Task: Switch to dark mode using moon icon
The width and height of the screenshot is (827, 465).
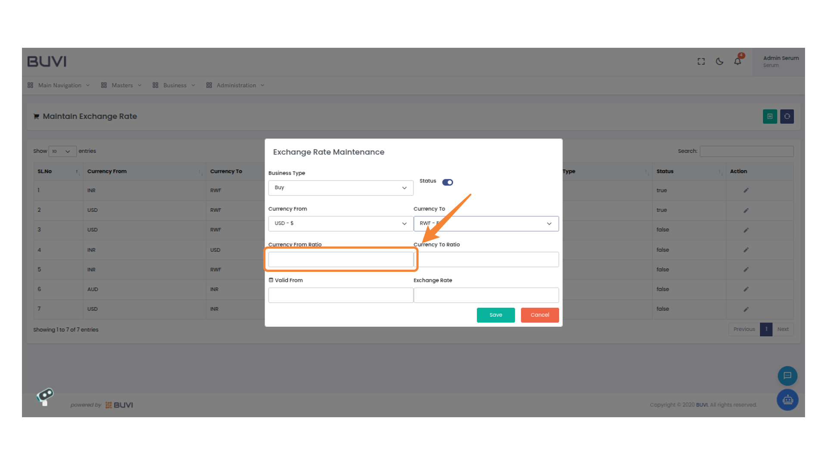Action: coord(719,61)
